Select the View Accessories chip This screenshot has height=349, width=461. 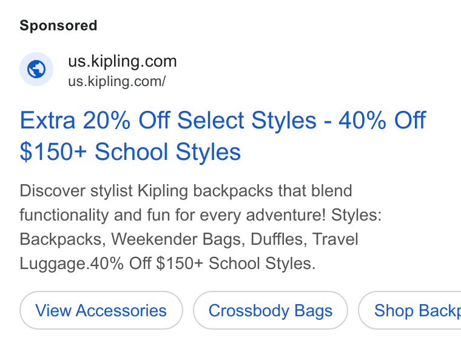tap(101, 310)
